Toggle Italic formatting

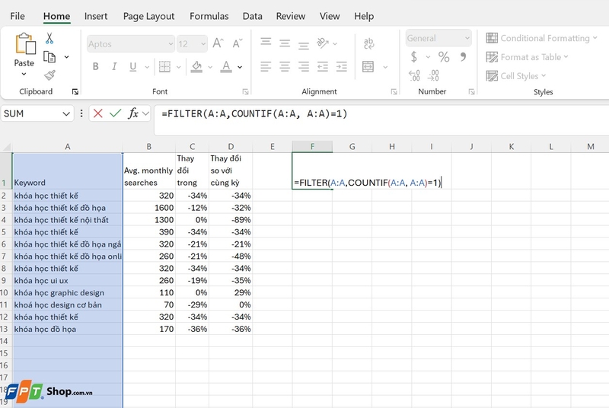[x=114, y=67]
